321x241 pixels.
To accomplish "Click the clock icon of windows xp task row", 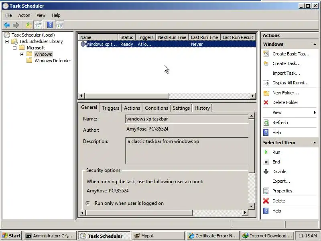I will [83, 44].
